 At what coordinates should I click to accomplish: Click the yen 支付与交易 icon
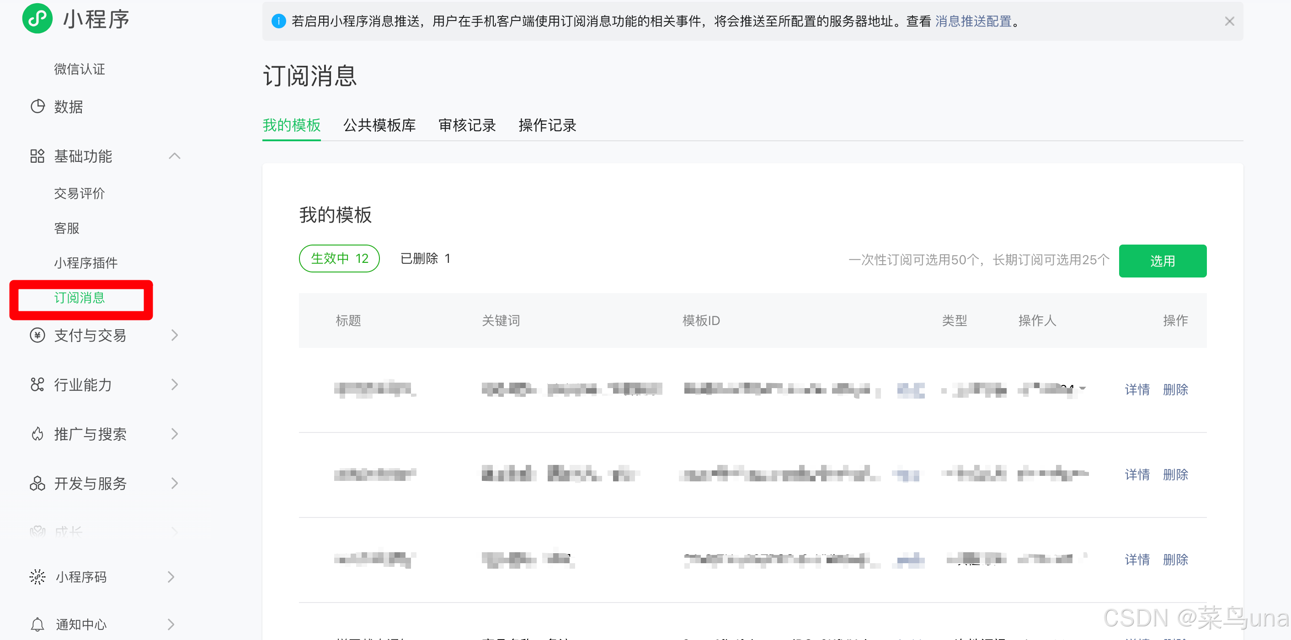(37, 335)
